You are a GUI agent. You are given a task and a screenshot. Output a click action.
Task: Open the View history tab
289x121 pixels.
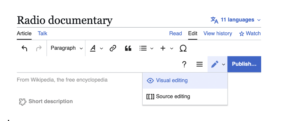click(218, 33)
